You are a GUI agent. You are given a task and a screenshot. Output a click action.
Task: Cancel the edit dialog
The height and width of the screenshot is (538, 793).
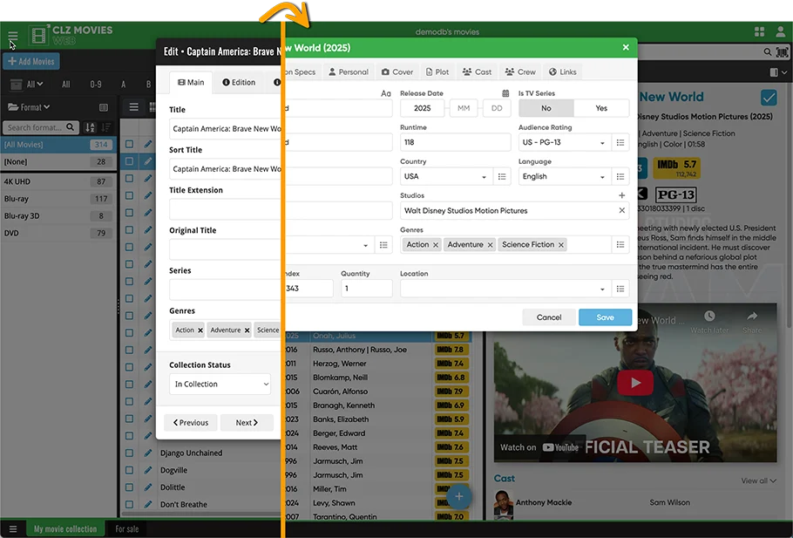click(x=549, y=317)
